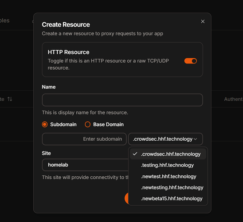Screen dimensions: 243x222
Task: Select the Base Domain radio button
Action: 87,124
